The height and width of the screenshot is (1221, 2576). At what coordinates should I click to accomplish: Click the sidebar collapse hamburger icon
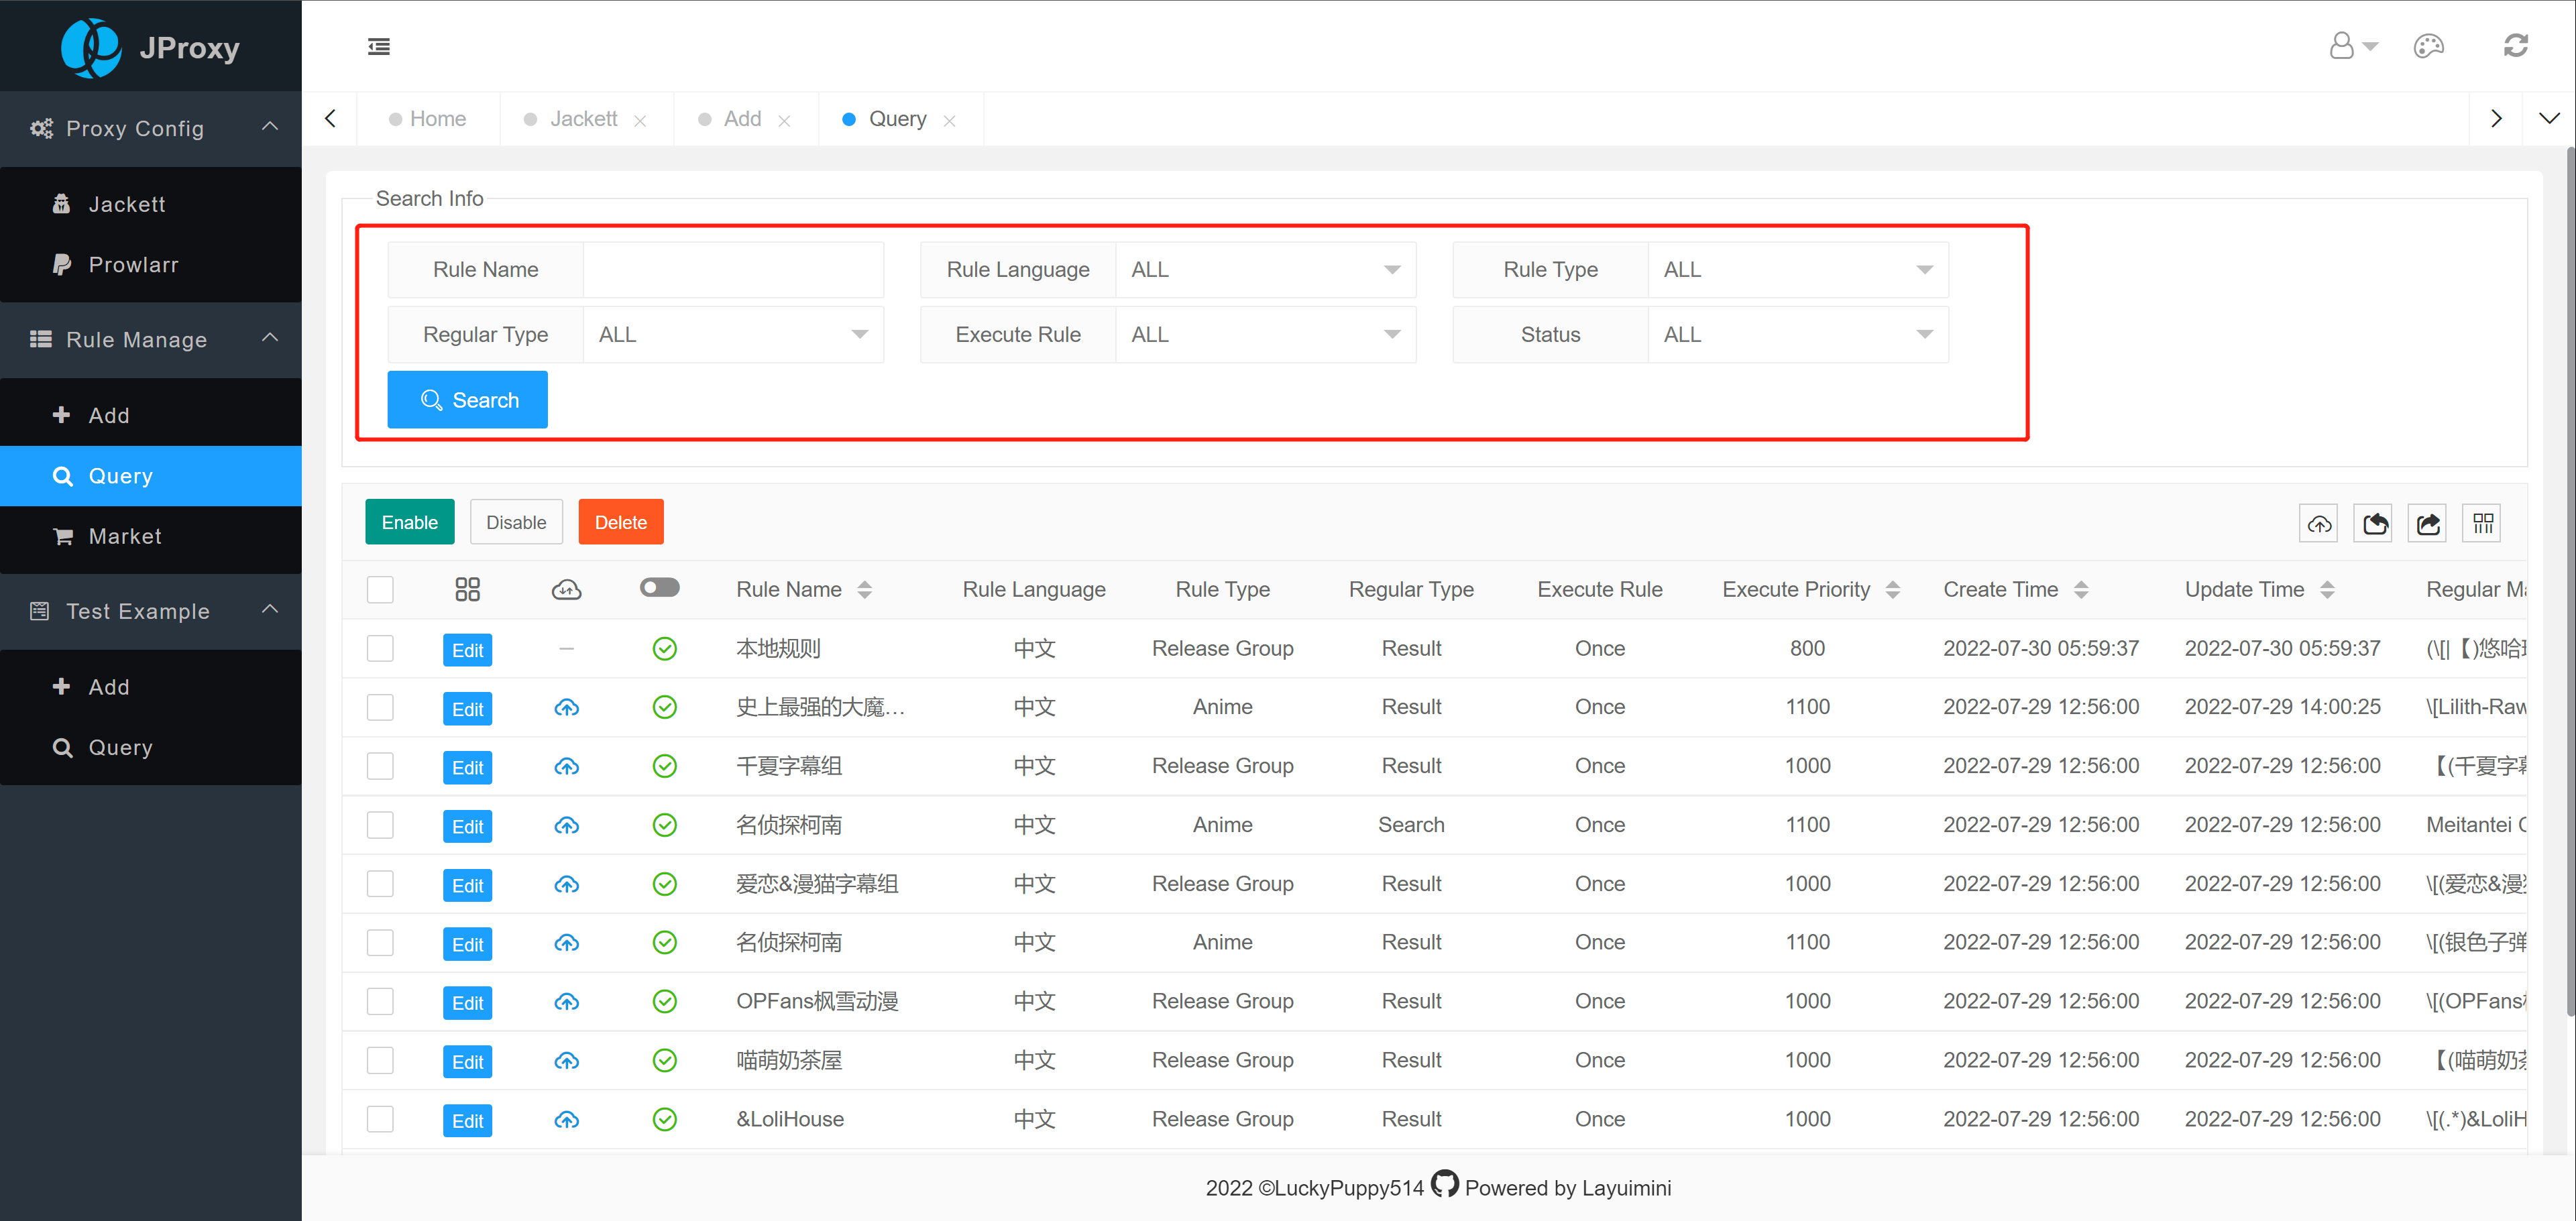[x=378, y=46]
